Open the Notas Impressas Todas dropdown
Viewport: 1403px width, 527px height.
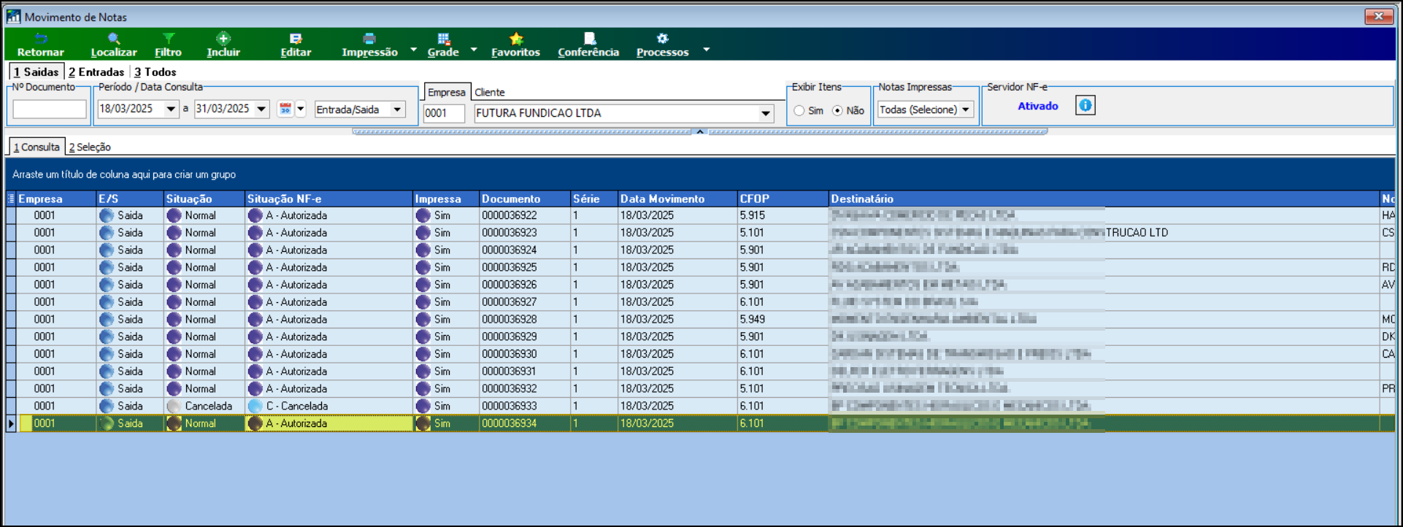point(966,109)
